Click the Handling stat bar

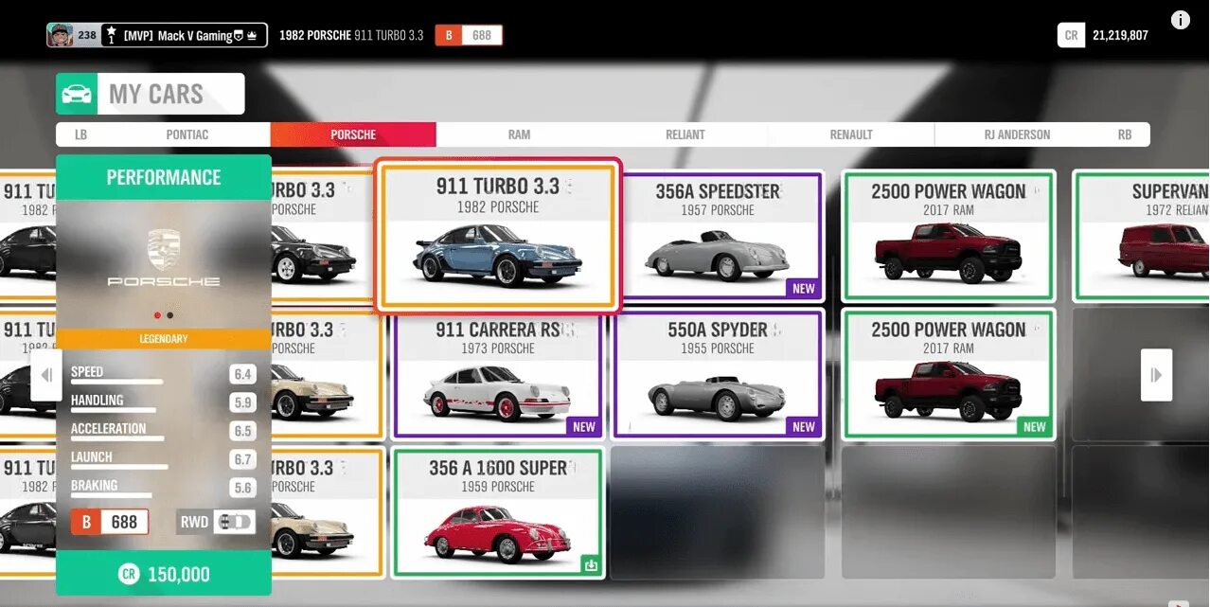click(114, 410)
